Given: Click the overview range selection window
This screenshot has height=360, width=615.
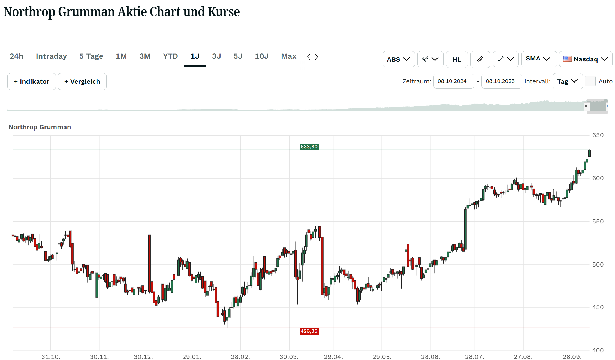Looking at the screenshot, I should (x=597, y=106).
